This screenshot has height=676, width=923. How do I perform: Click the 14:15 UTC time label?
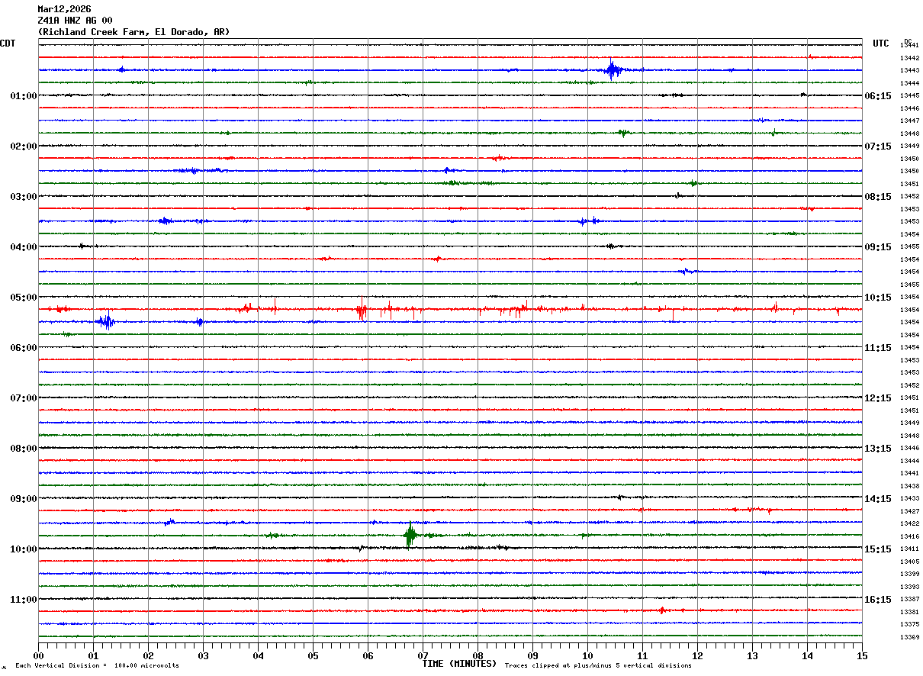(x=878, y=499)
